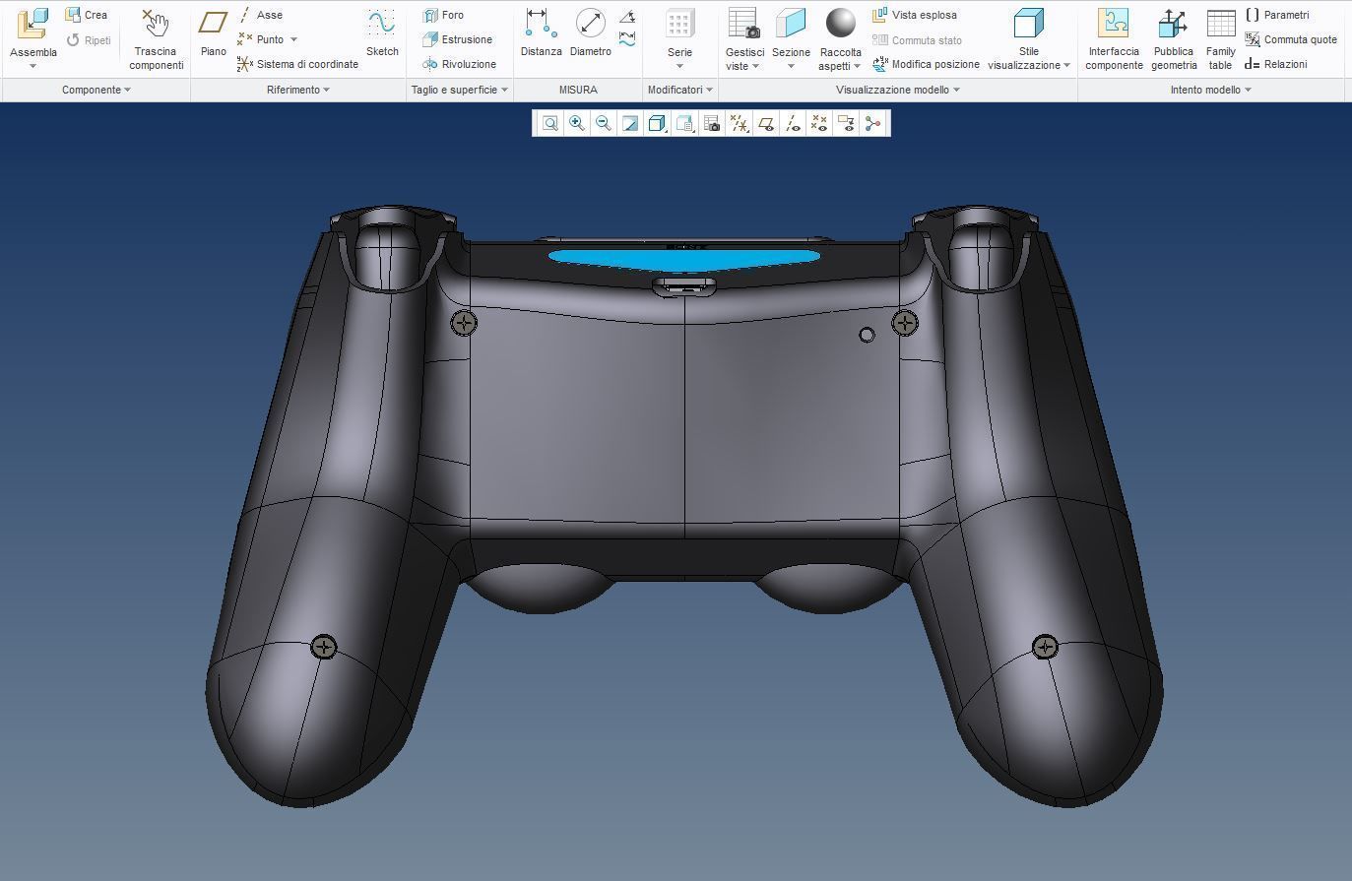Click the Raccolta aspetti sphere icon
1352x881 pixels.
(840, 23)
